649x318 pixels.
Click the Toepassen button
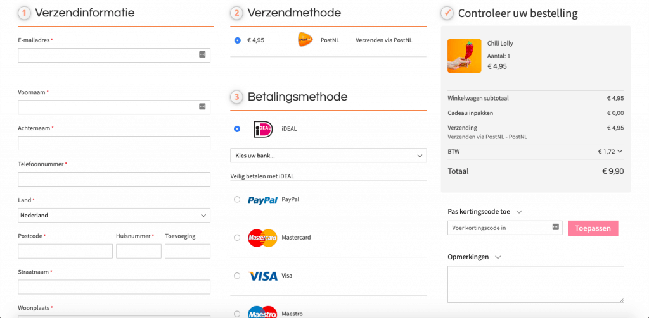pos(593,228)
